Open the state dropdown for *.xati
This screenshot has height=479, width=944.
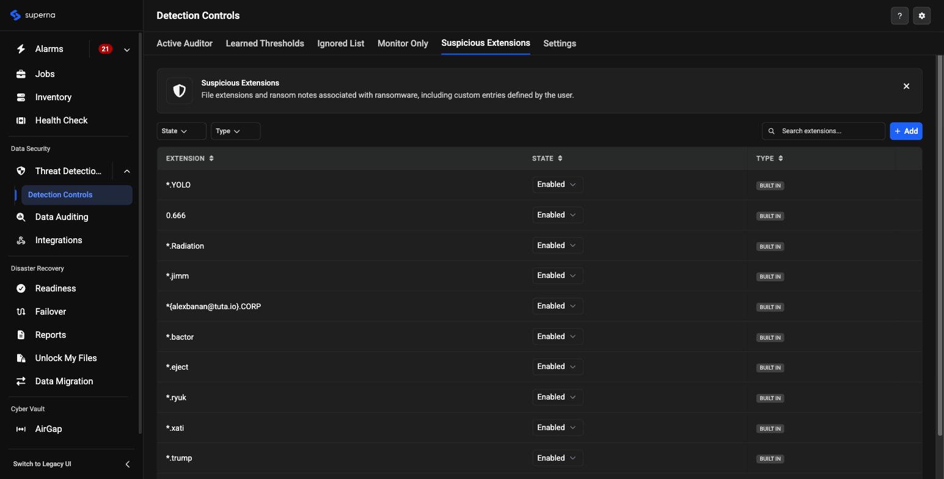point(557,428)
